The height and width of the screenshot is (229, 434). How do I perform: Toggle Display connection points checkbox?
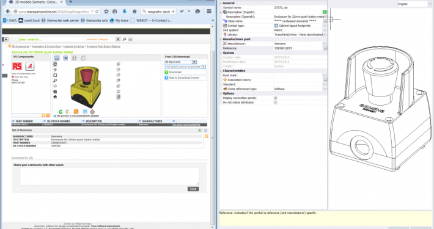(276, 98)
